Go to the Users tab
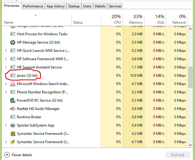This screenshot has width=195, height=160. click(87, 6)
